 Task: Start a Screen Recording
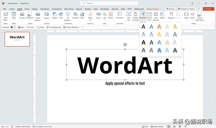point(199,17)
